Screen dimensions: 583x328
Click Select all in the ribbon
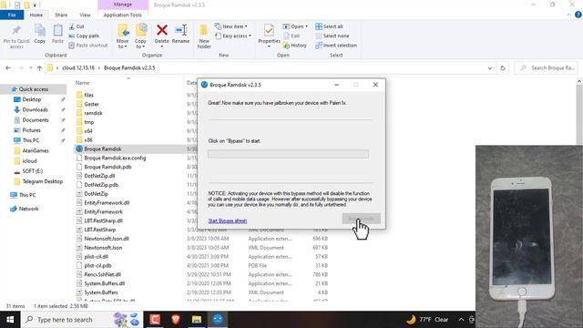tap(329, 26)
